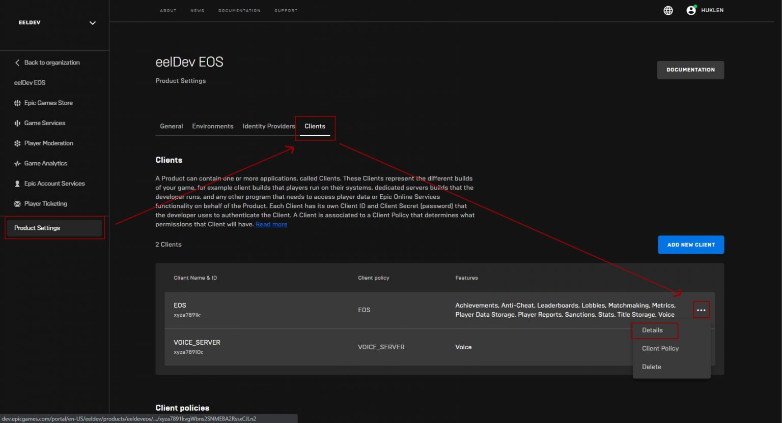Viewport: 782px width, 423px height.
Task: Switch to the Environments tab
Action: pos(213,126)
